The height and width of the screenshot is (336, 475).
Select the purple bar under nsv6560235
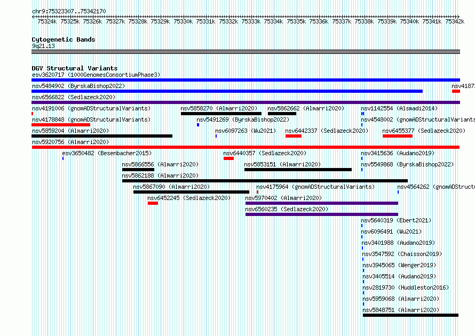[x=322, y=214]
